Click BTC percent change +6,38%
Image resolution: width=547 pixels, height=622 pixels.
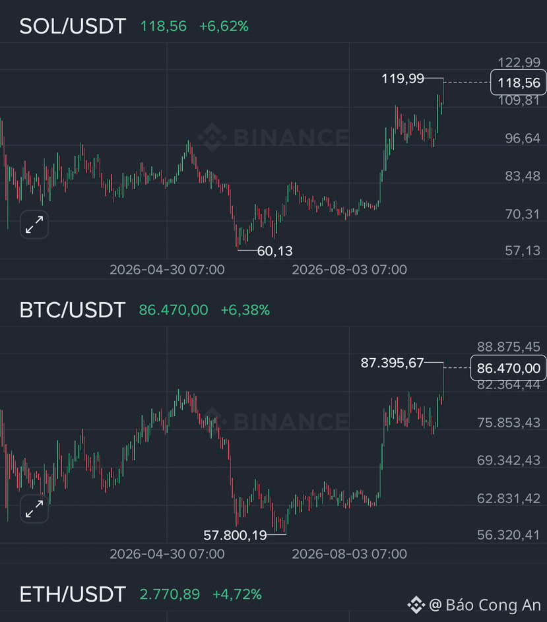tap(245, 310)
